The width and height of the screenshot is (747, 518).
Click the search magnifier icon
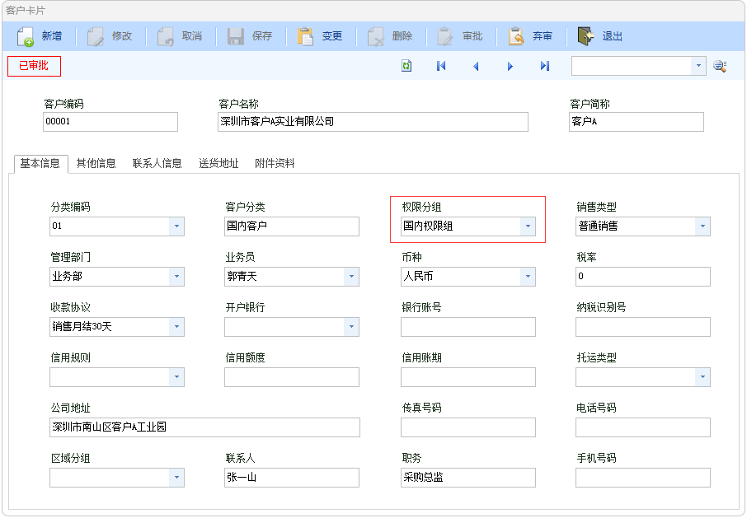point(719,66)
